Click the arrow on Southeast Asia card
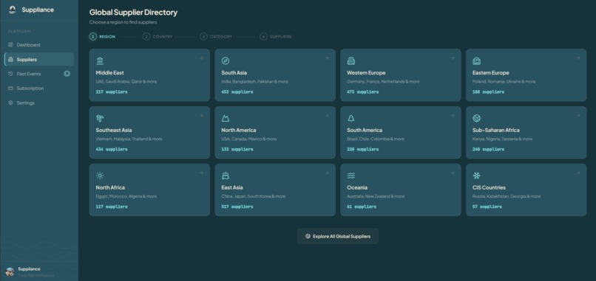 tap(201, 115)
